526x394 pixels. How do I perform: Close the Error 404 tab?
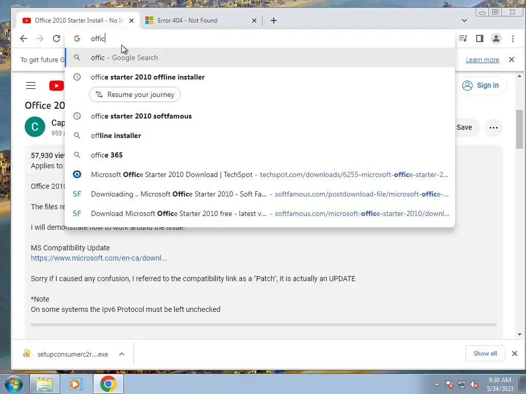pyautogui.click(x=254, y=21)
